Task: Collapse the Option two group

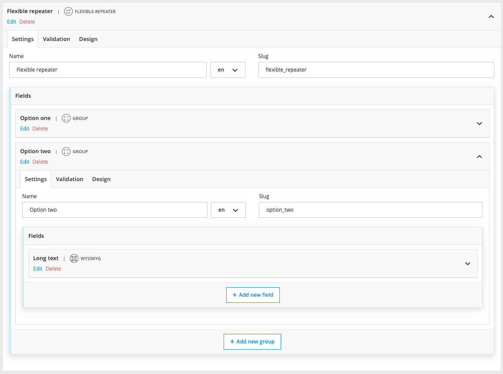Action: pos(479,157)
